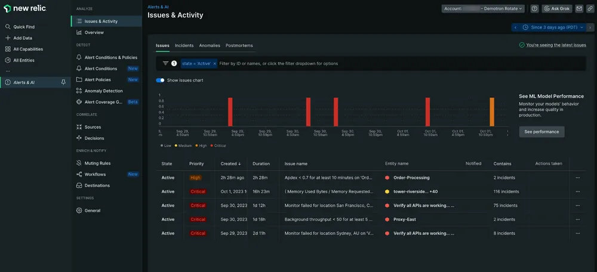Open actions menu for 75 incidents row

click(x=577, y=205)
